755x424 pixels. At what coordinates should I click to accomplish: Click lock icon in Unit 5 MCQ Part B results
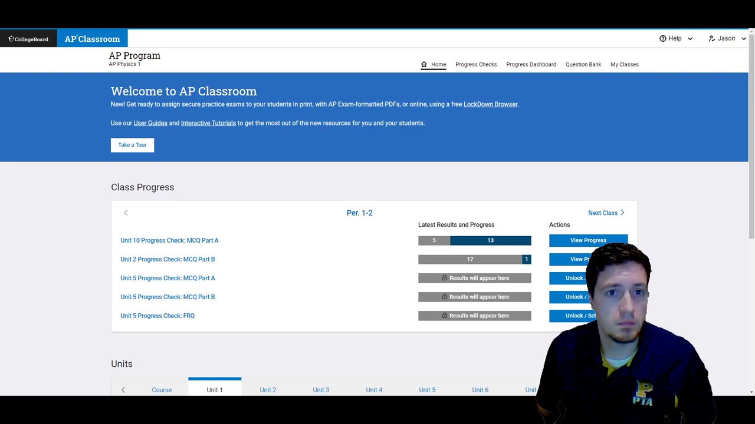(445, 297)
